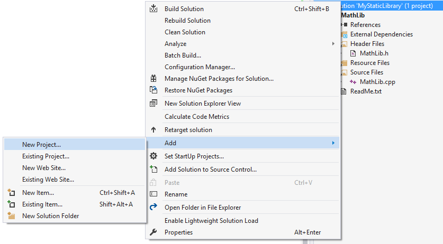Open Configuration Manager... from context menu
Image resolution: width=443 pixels, height=244 pixels.
pos(200,67)
